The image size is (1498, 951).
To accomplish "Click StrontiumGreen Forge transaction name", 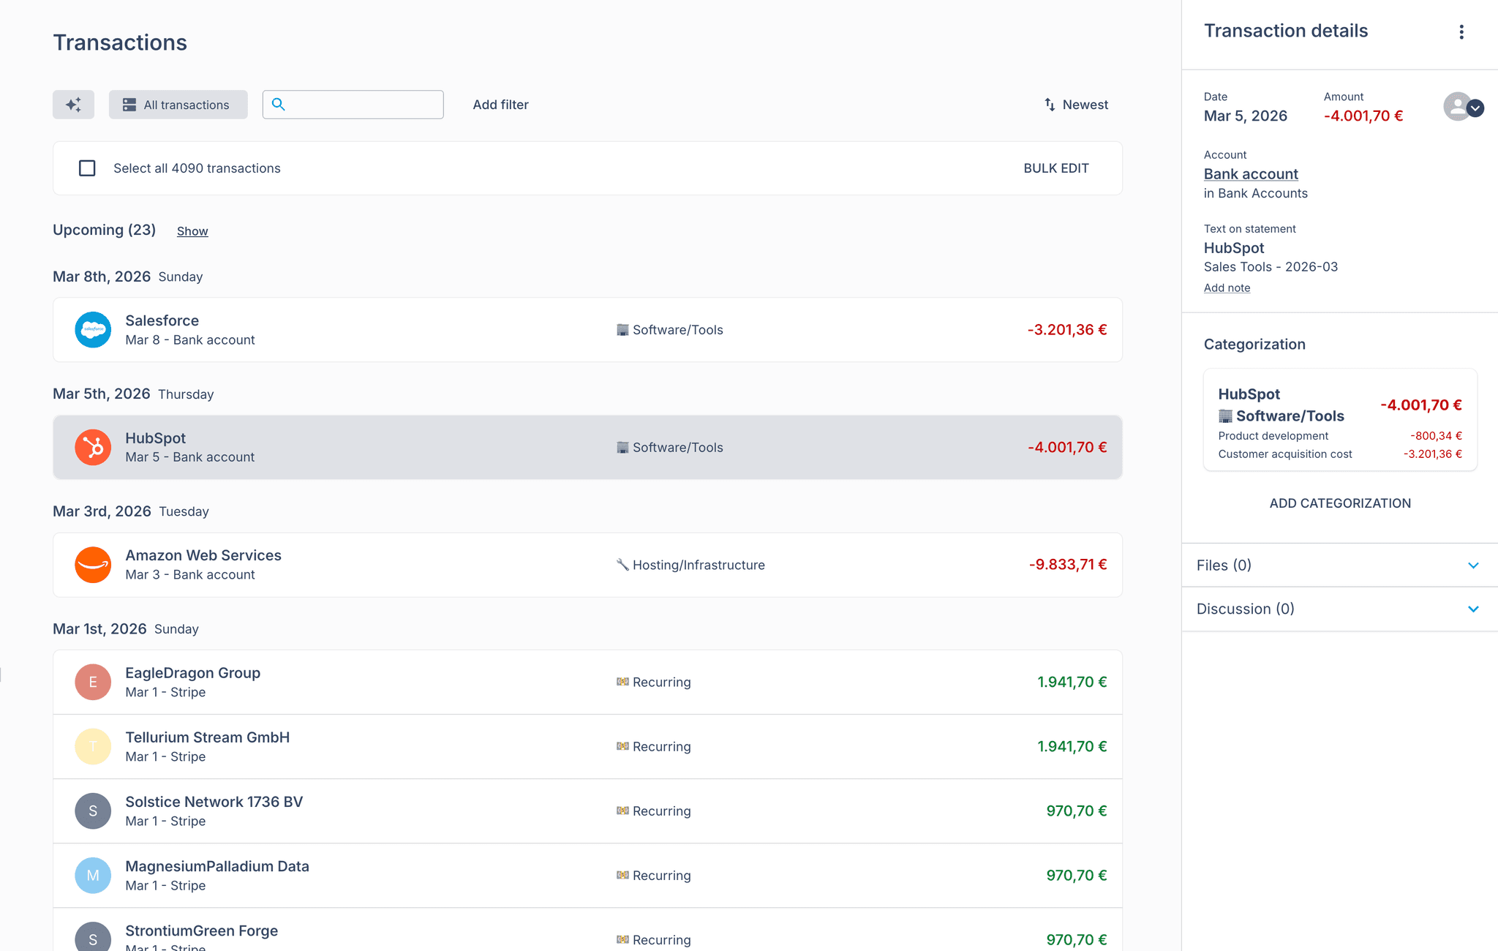I will click(x=201, y=931).
